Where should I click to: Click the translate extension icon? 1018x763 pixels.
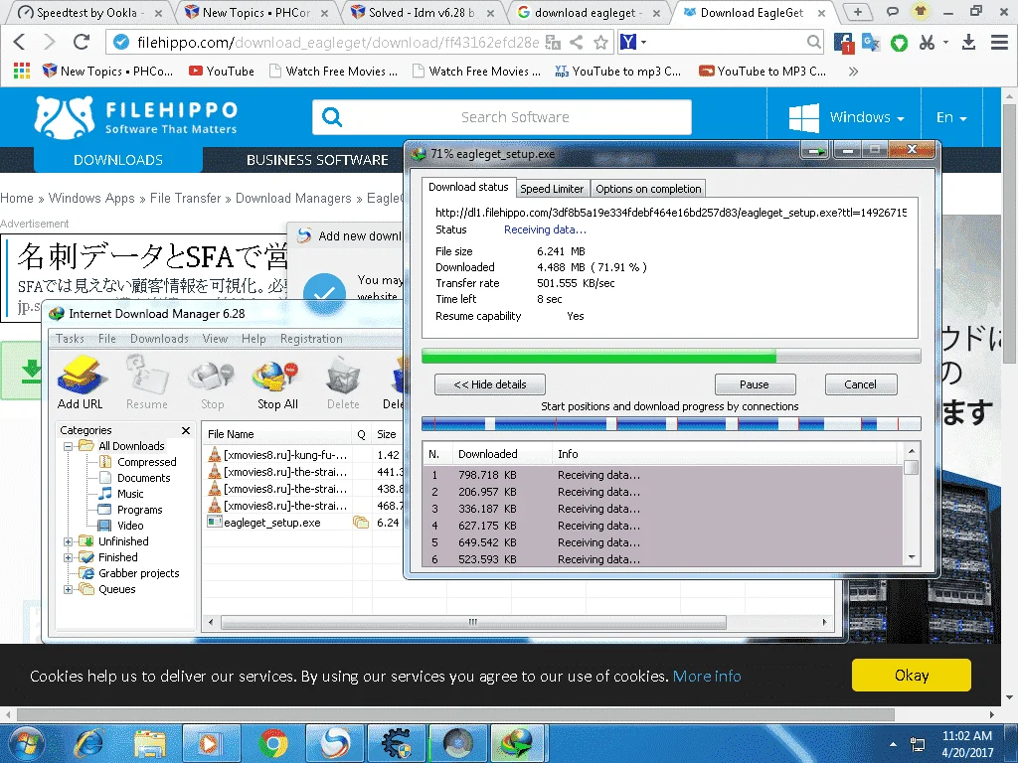click(x=871, y=42)
